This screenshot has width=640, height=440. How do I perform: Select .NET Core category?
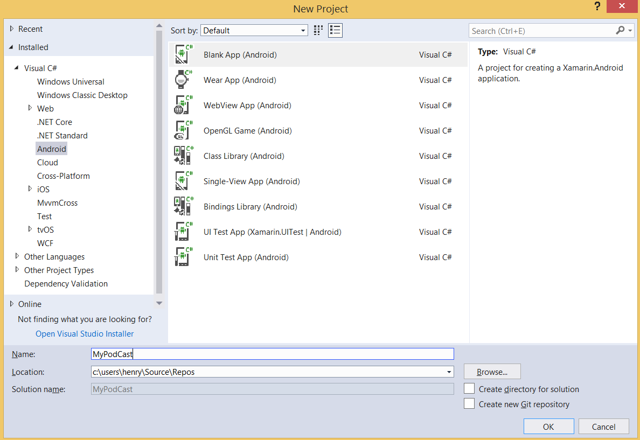[x=54, y=122]
